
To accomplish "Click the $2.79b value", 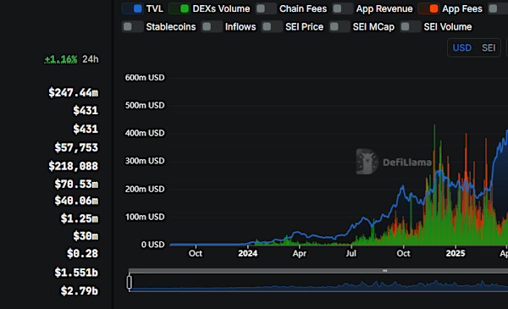I will 80,291.
